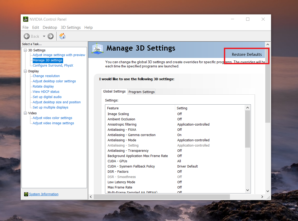Select Configure Surround, PhysX
The height and width of the screenshot is (221, 298).
pos(53,65)
